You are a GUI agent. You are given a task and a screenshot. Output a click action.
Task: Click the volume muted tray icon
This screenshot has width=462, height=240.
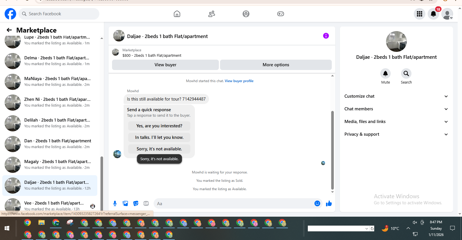pyautogui.click(x=415, y=222)
